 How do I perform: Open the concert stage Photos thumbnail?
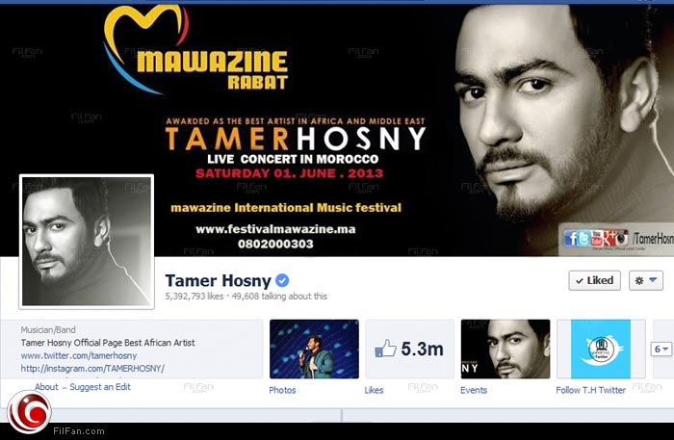pyautogui.click(x=314, y=349)
